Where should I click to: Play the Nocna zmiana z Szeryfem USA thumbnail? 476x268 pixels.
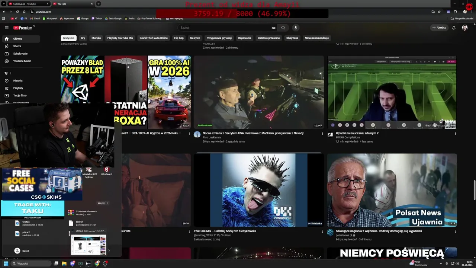(259, 92)
